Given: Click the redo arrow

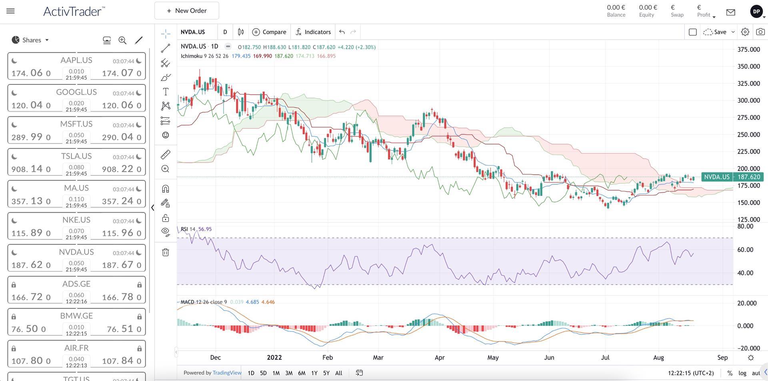Looking at the screenshot, I should 353,32.
